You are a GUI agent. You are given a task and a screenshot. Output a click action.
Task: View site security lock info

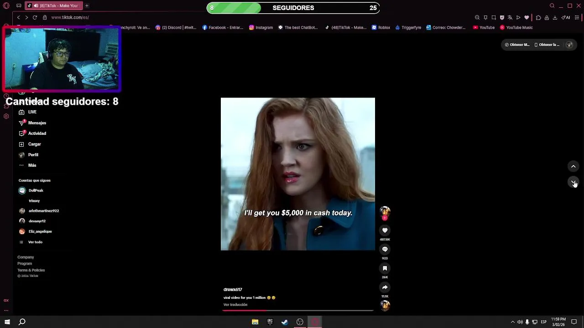45,17
